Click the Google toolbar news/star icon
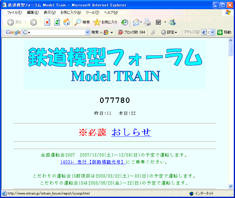235x198 pixels. tap(106, 32)
